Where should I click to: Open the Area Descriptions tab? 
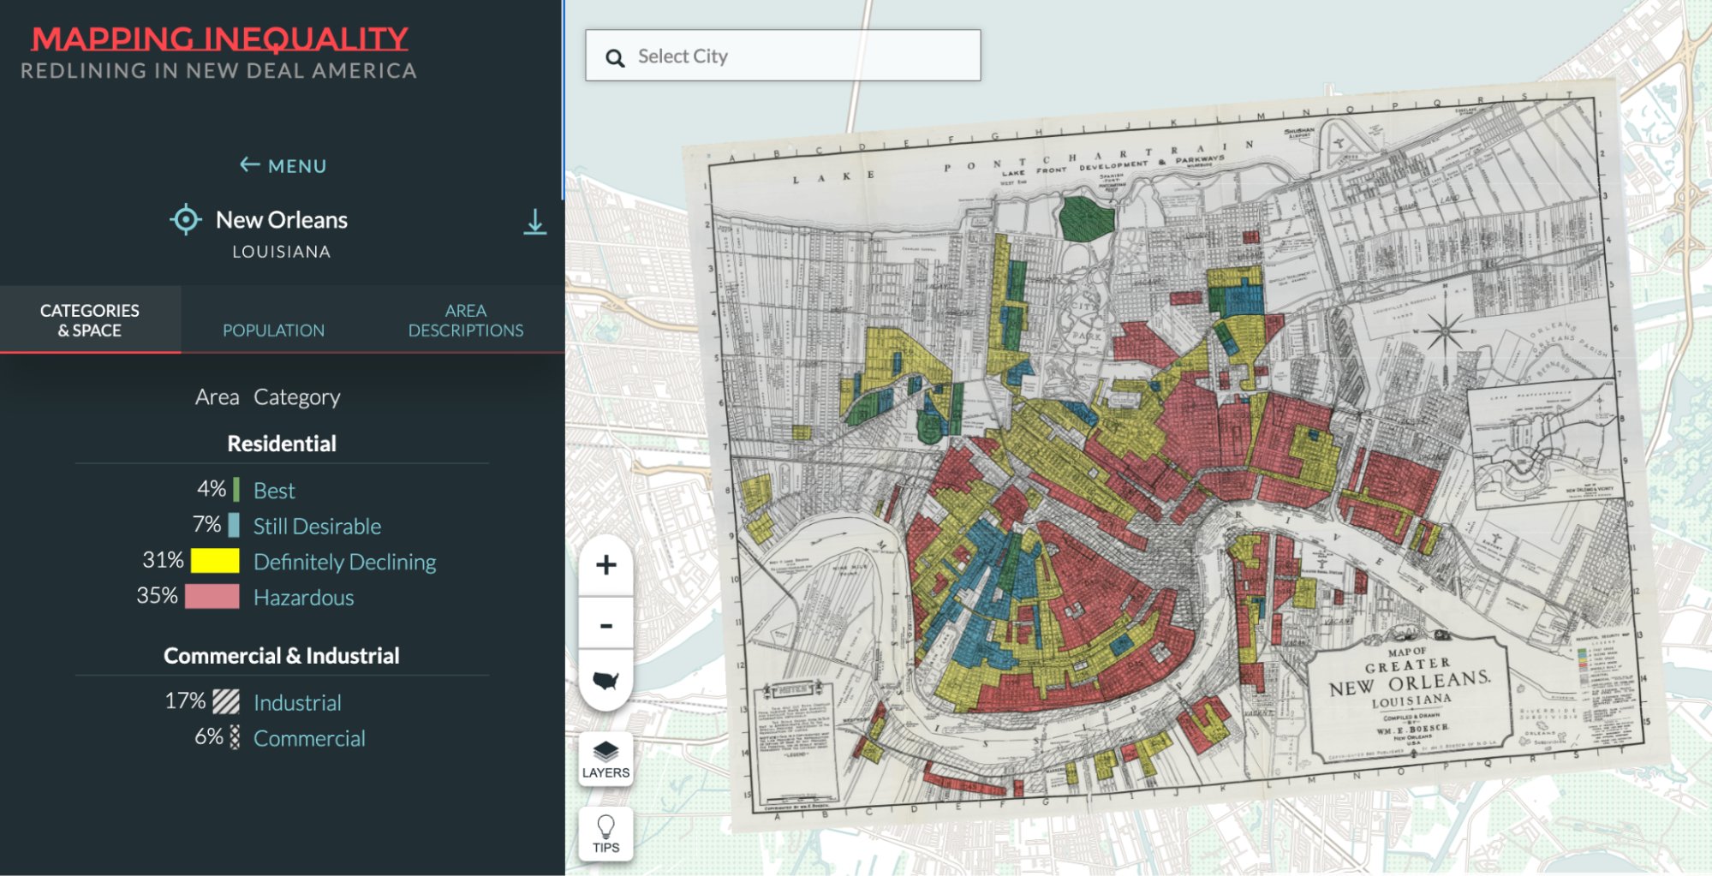[466, 320]
